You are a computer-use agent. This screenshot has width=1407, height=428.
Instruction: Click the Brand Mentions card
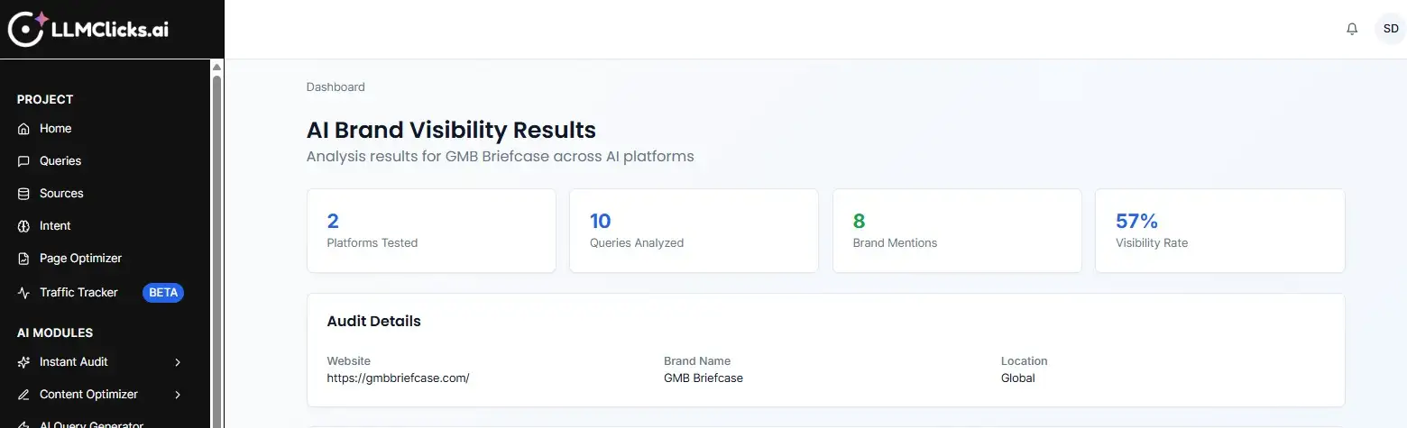click(x=957, y=231)
